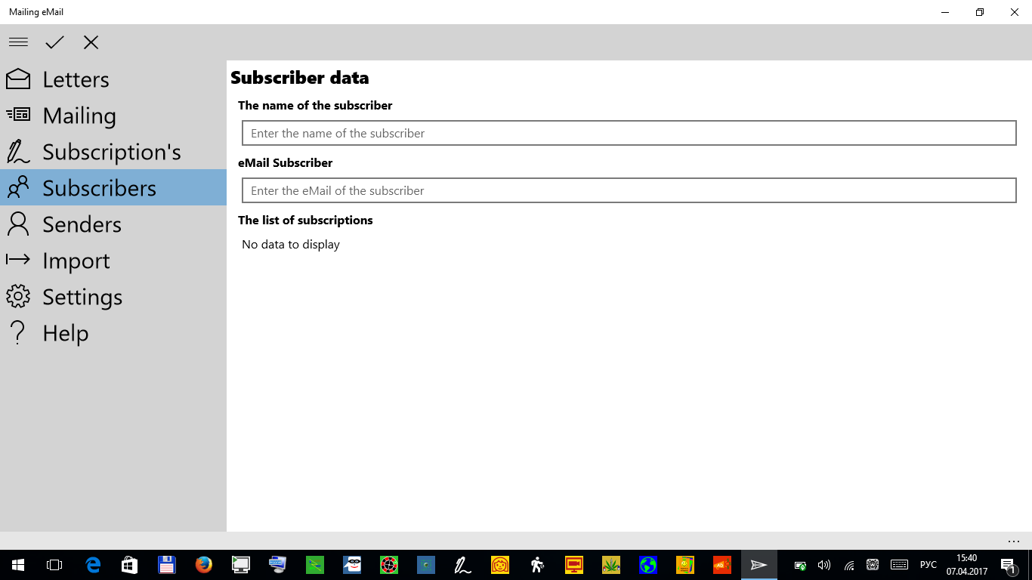Open the Senders section
The height and width of the screenshot is (580, 1032).
(x=113, y=224)
